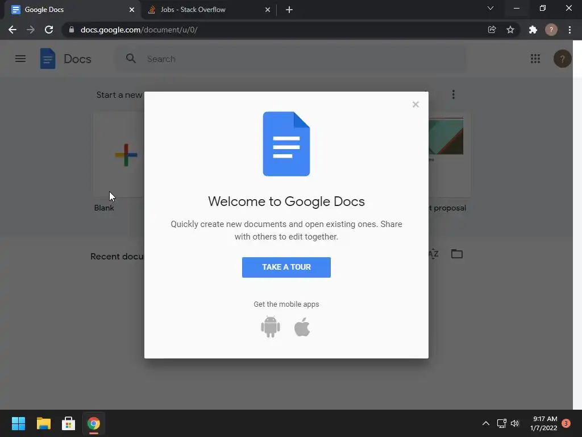Open the AZ sort options

[433, 254]
